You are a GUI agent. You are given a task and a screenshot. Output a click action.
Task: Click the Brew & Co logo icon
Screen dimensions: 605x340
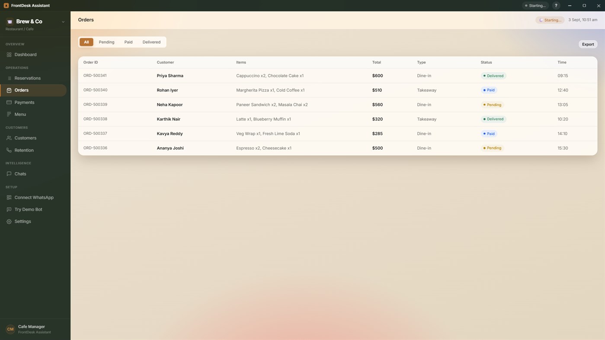click(10, 22)
